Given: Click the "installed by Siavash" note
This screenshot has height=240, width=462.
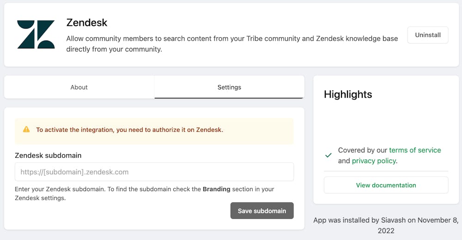Looking at the screenshot, I should (386, 225).
